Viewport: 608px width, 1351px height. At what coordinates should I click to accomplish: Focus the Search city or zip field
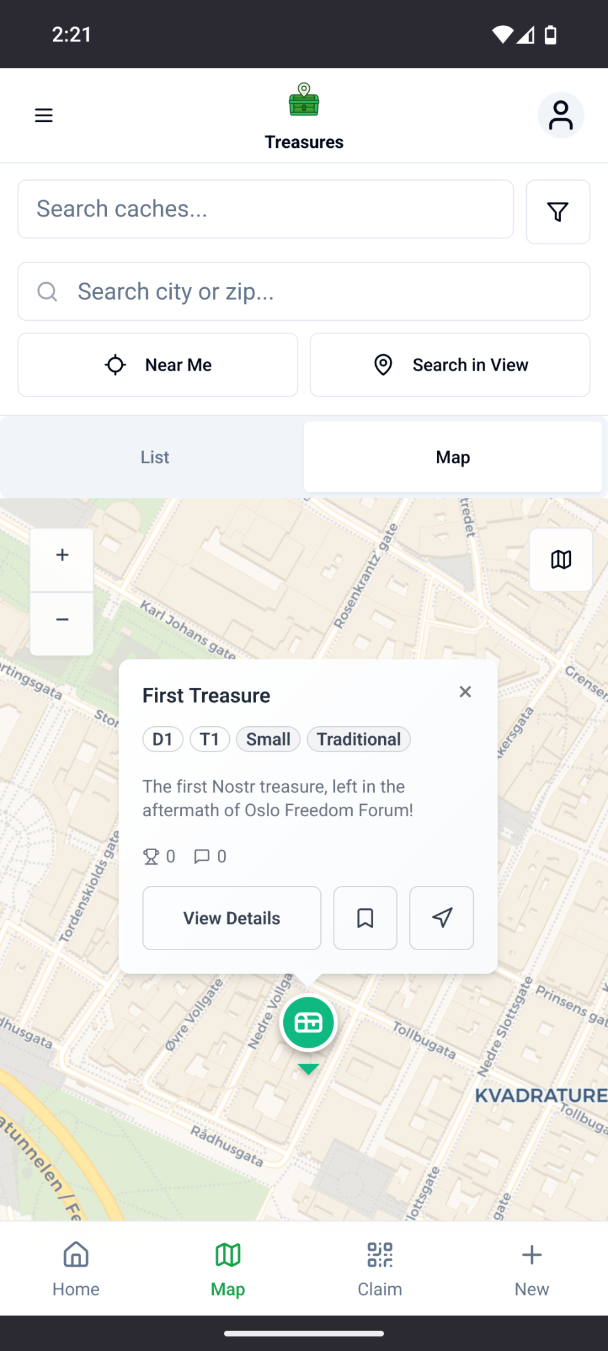304,292
